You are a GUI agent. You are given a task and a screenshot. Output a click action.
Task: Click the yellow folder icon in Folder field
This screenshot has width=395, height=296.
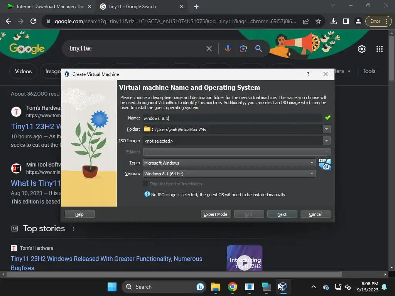147,129
